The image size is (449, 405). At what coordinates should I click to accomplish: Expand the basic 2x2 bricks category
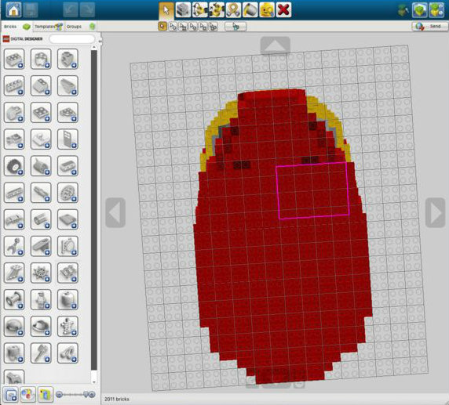pos(14,59)
